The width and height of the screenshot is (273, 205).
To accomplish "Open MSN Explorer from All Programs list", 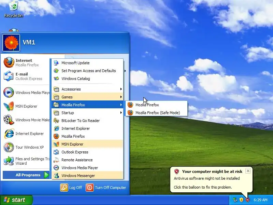I will click(x=87, y=144).
